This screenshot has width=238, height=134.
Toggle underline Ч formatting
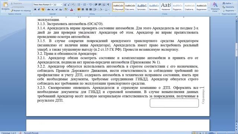(x=43, y=9)
